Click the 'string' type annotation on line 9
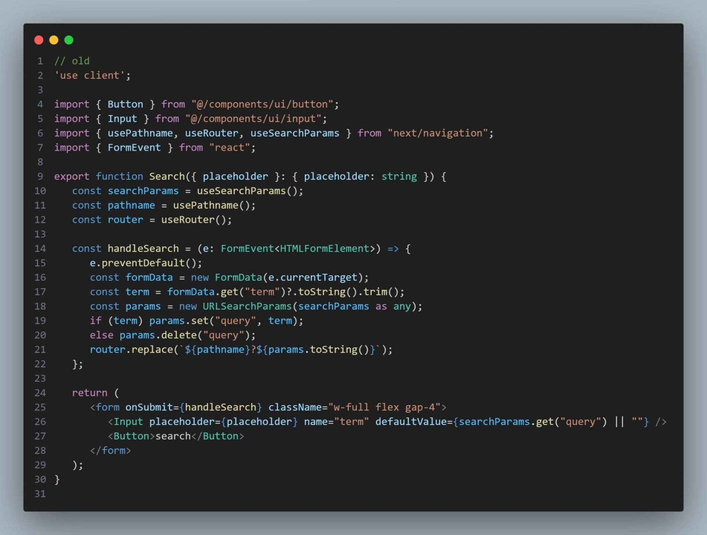707x535 pixels. pos(399,176)
